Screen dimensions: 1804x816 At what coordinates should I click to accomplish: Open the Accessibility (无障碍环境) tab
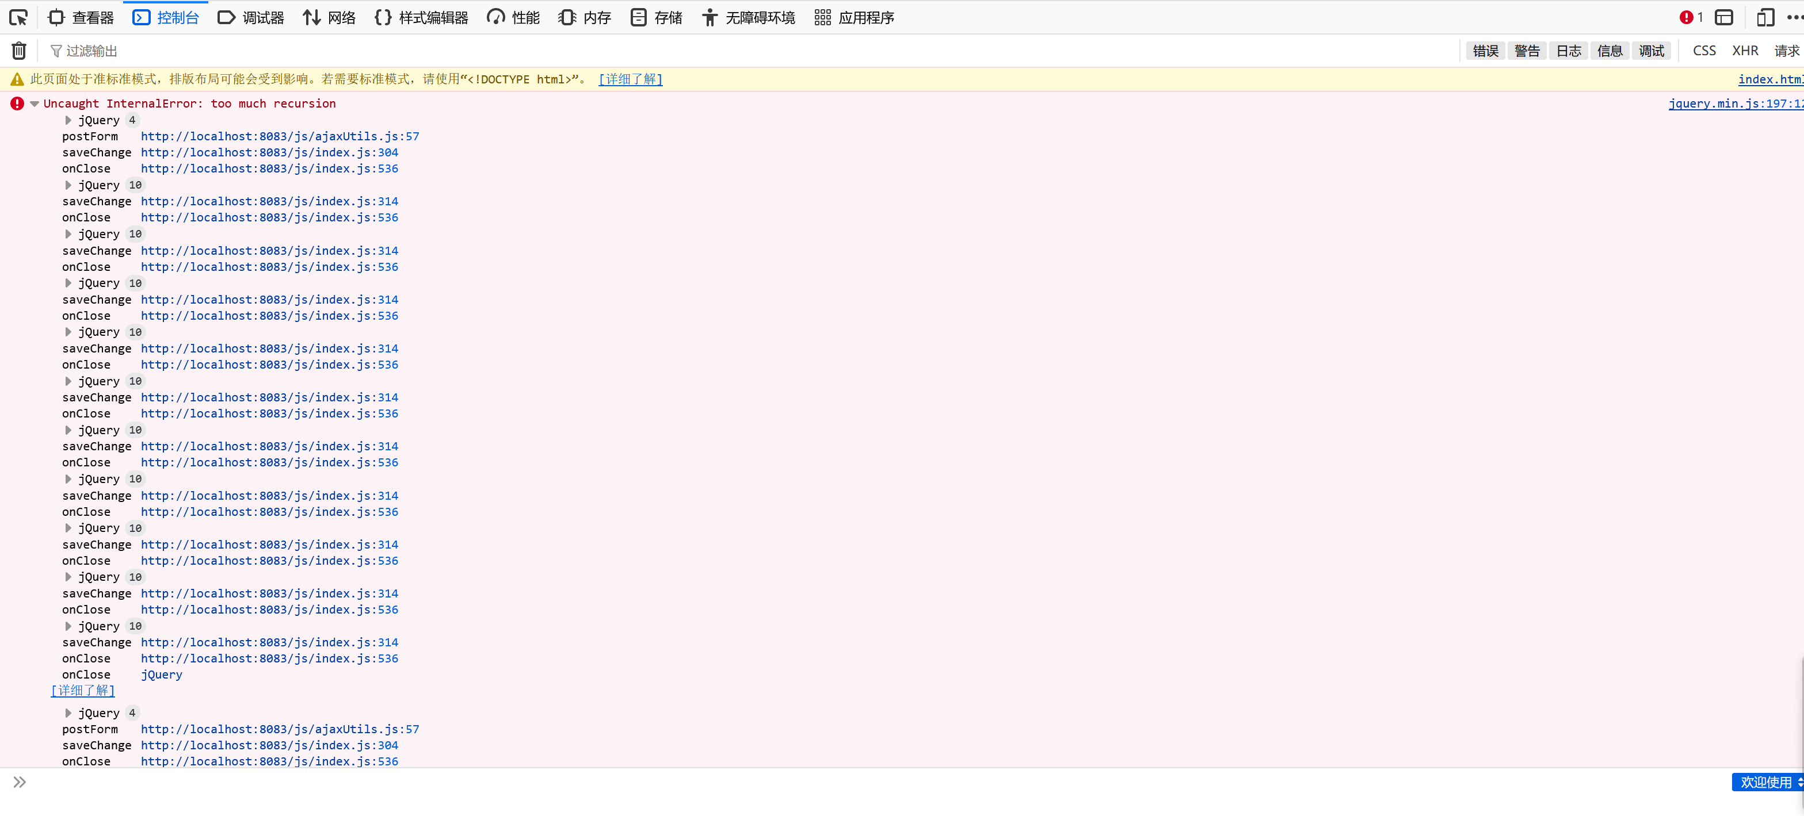pyautogui.click(x=749, y=17)
